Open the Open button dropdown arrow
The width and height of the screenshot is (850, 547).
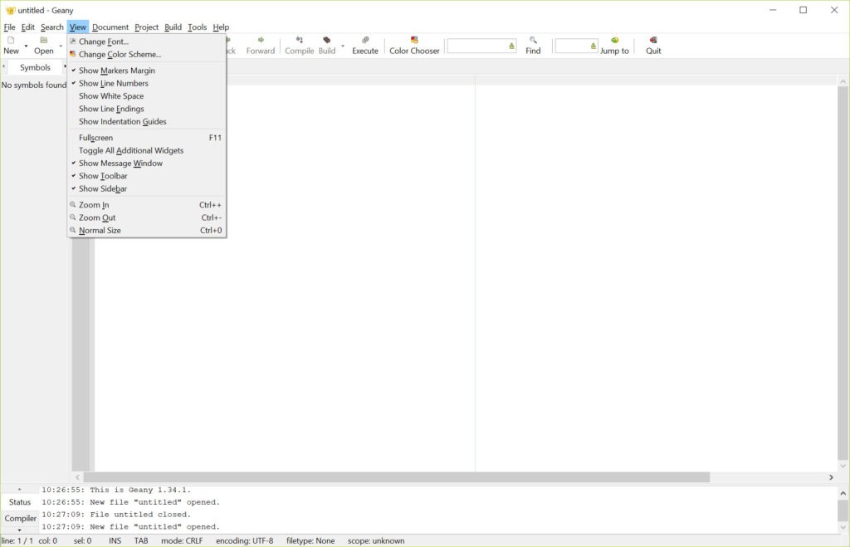point(61,46)
